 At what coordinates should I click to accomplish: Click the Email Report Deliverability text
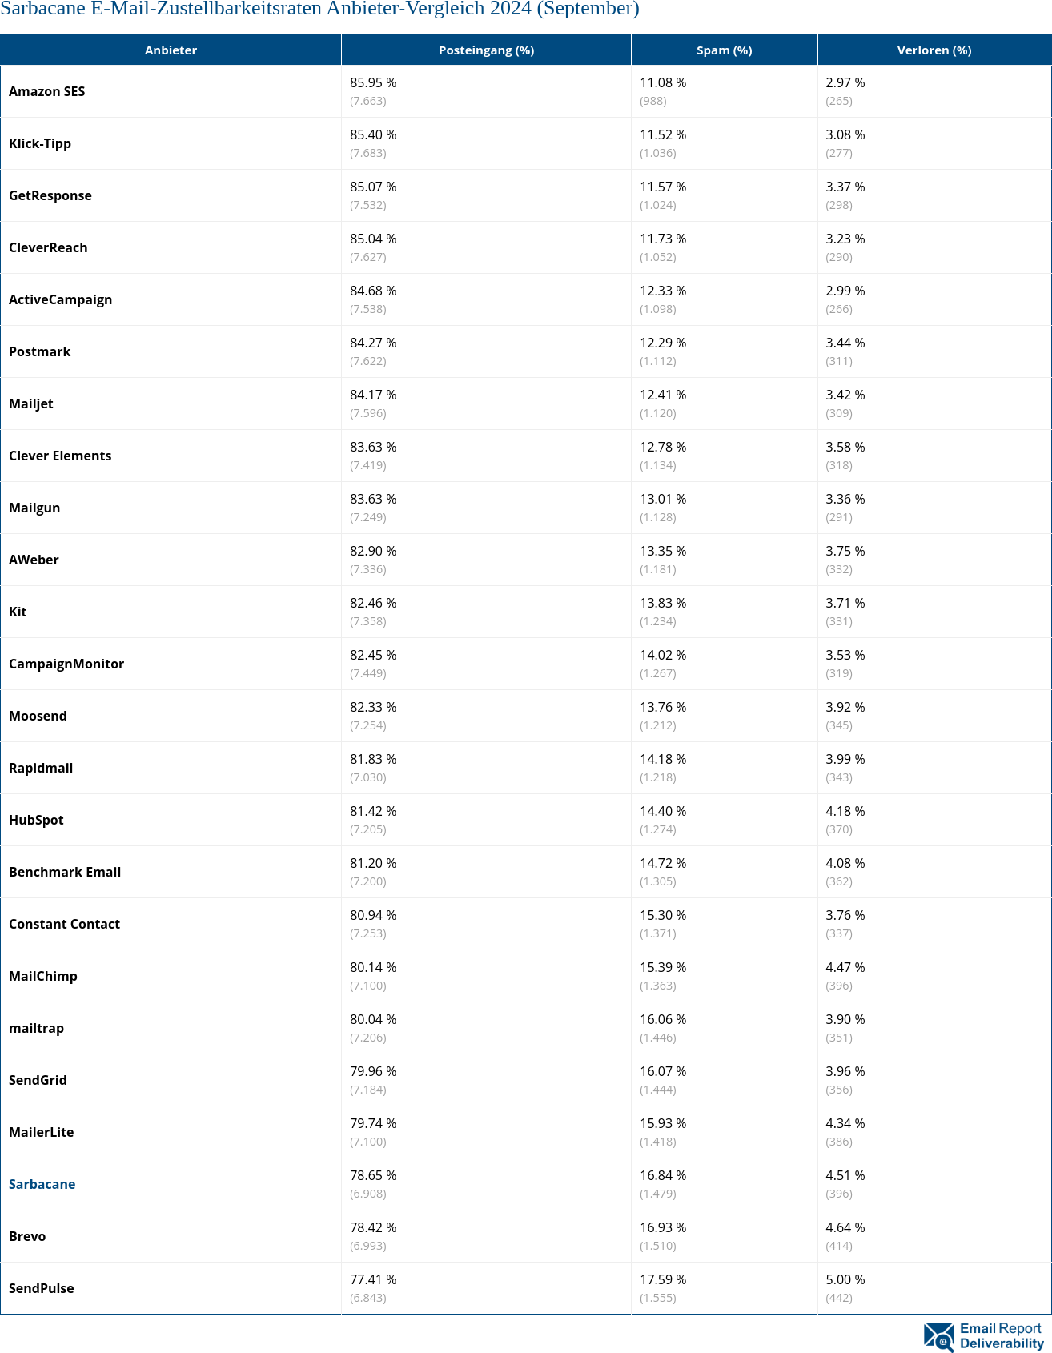point(1001,1336)
